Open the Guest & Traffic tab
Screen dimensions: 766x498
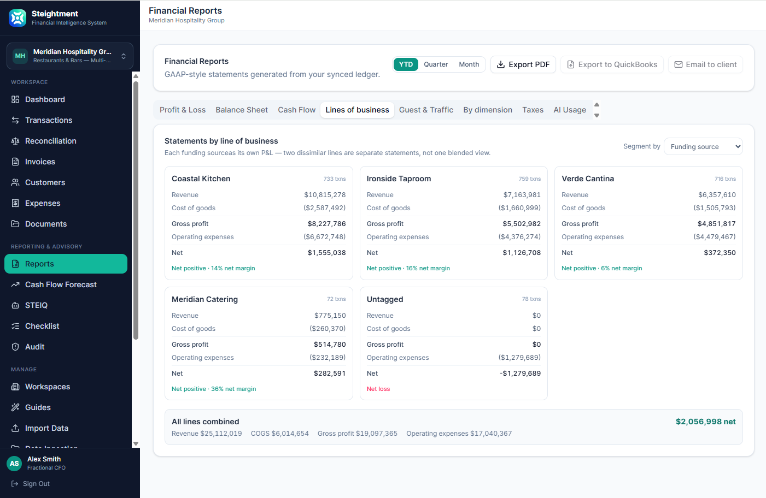tap(426, 110)
